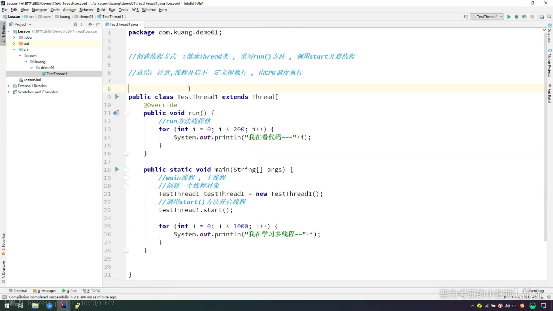Start debugging with the bug icon
Viewport: 553px width, 311px height.
click(517, 17)
